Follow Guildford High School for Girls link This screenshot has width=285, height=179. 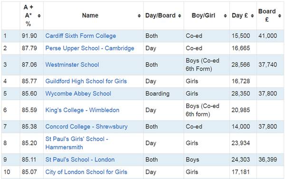(86, 81)
